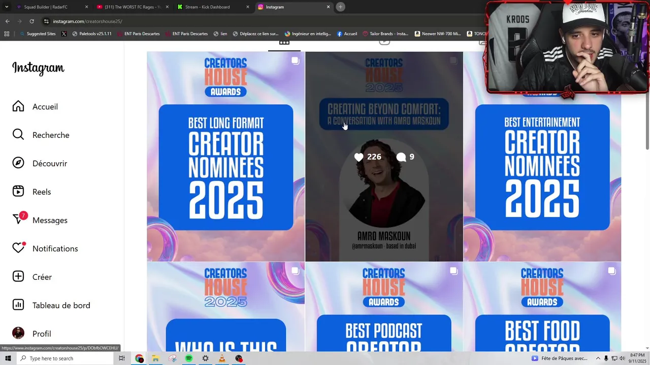Click the 9 comments count overlay
650x365 pixels.
[x=405, y=157]
